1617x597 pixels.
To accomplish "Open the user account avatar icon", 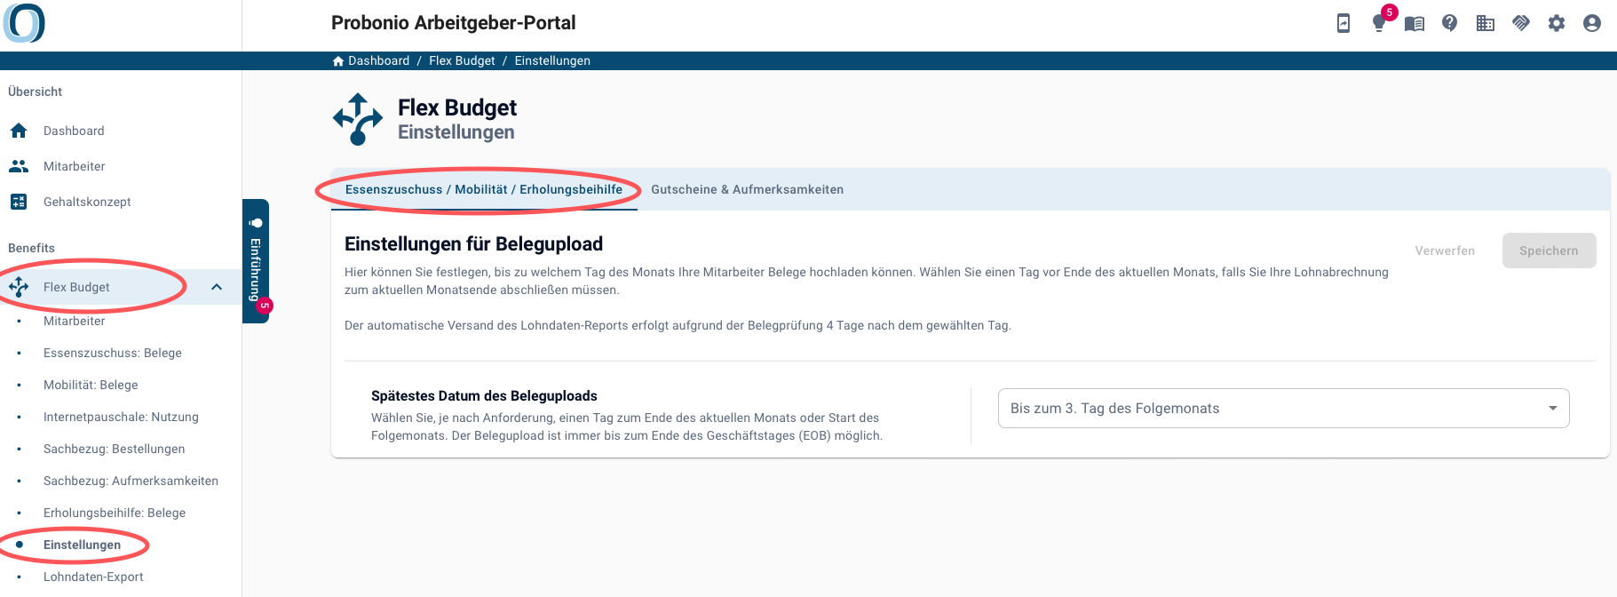I will click(x=1592, y=23).
